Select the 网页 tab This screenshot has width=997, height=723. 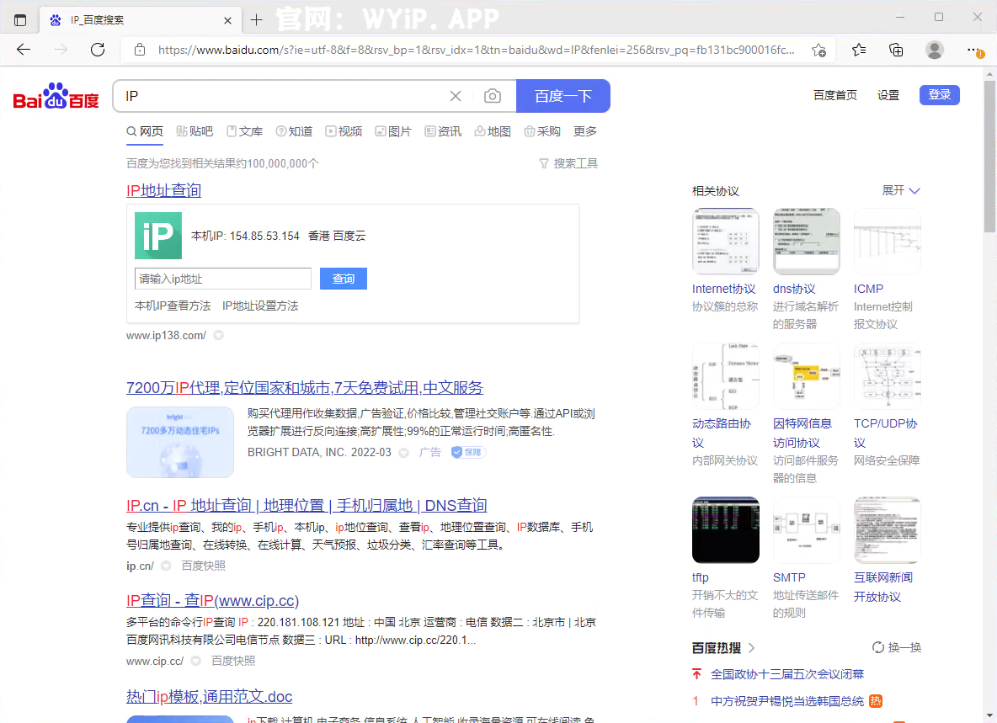tap(145, 131)
